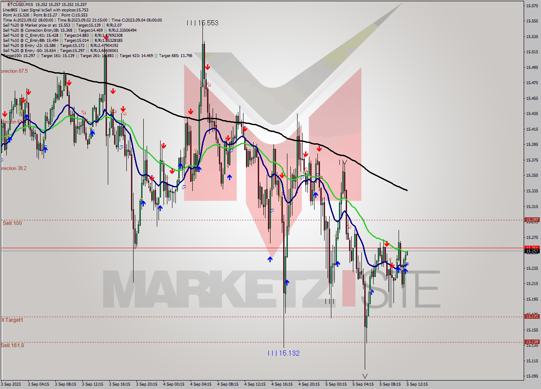
Task: Click '4 Sep 08:15' on the time axis
Action: [x=228, y=384]
